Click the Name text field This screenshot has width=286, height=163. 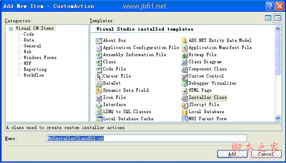coord(147,138)
